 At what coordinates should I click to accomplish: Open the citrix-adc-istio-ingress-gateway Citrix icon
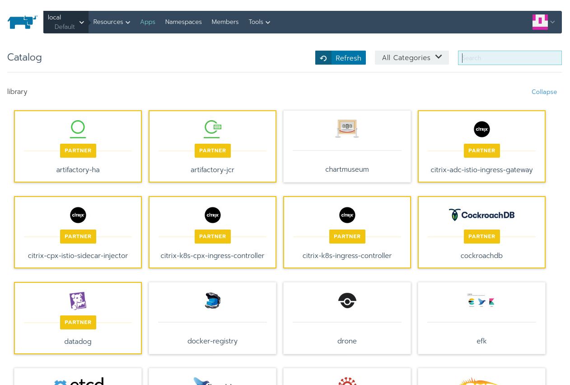[x=481, y=129]
